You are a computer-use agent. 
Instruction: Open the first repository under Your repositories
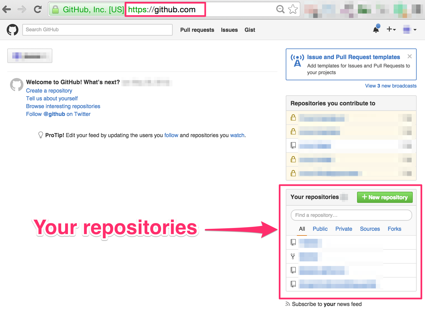(351, 243)
